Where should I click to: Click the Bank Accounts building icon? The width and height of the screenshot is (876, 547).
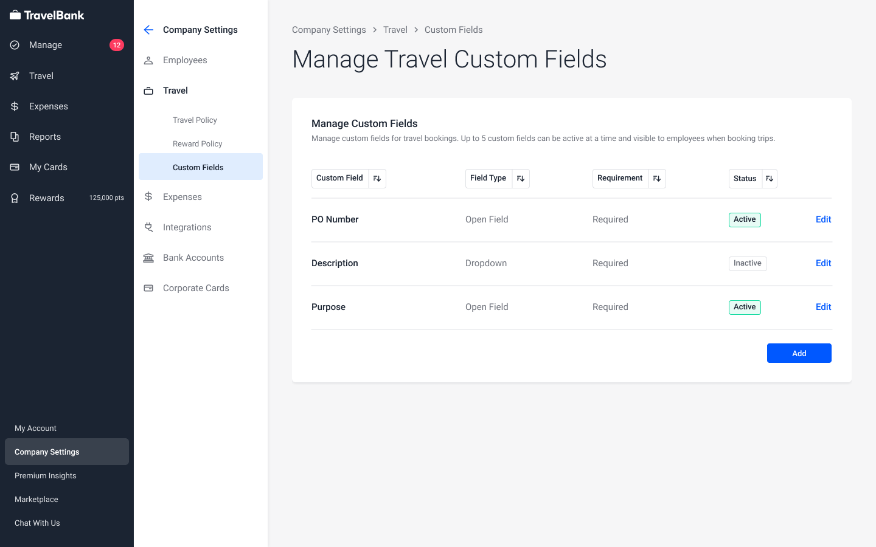pyautogui.click(x=148, y=258)
